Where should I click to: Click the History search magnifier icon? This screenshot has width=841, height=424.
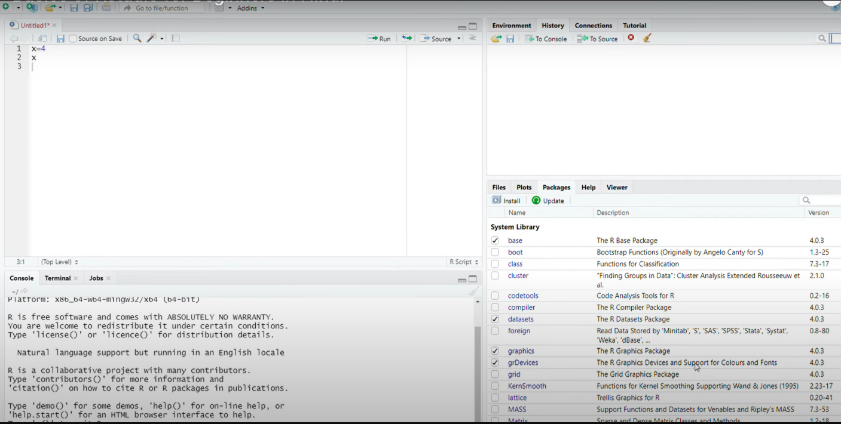point(822,38)
